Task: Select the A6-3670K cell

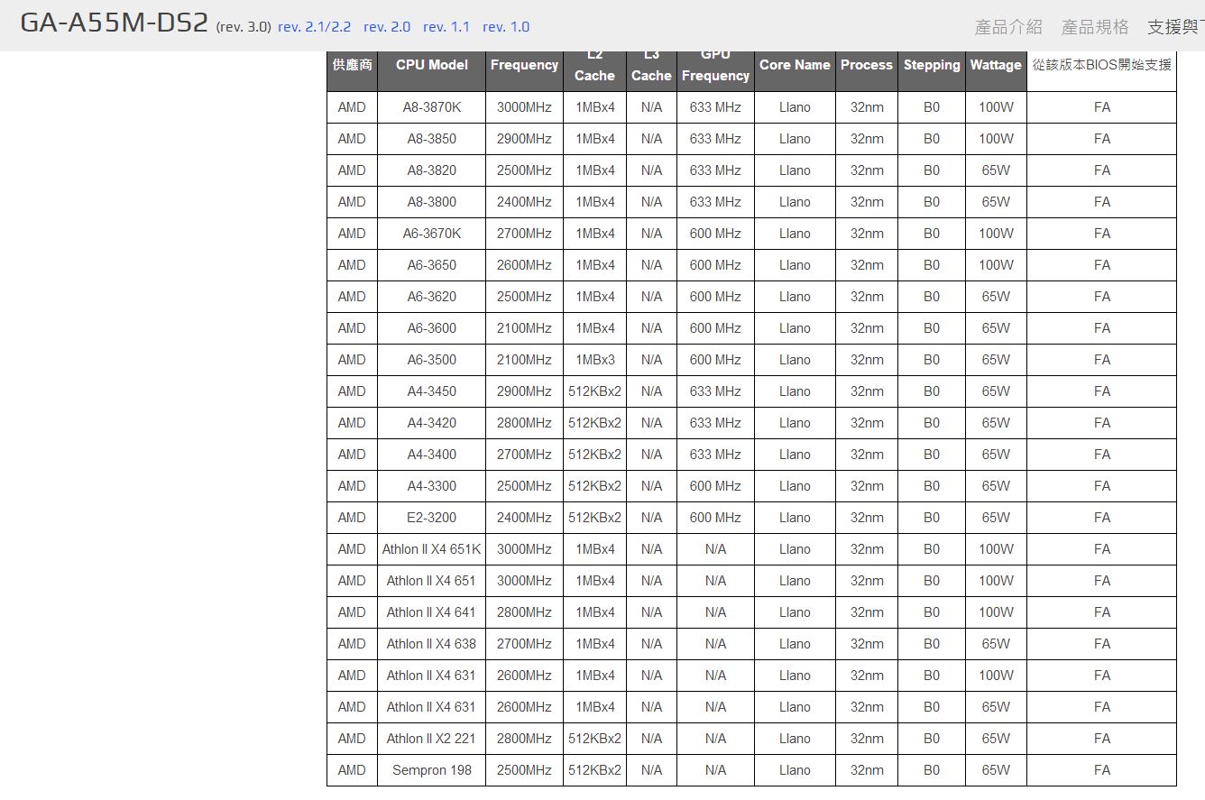Action: coord(432,234)
